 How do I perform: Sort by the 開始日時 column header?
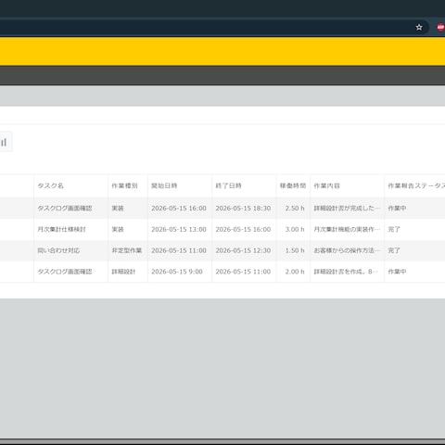tap(164, 185)
